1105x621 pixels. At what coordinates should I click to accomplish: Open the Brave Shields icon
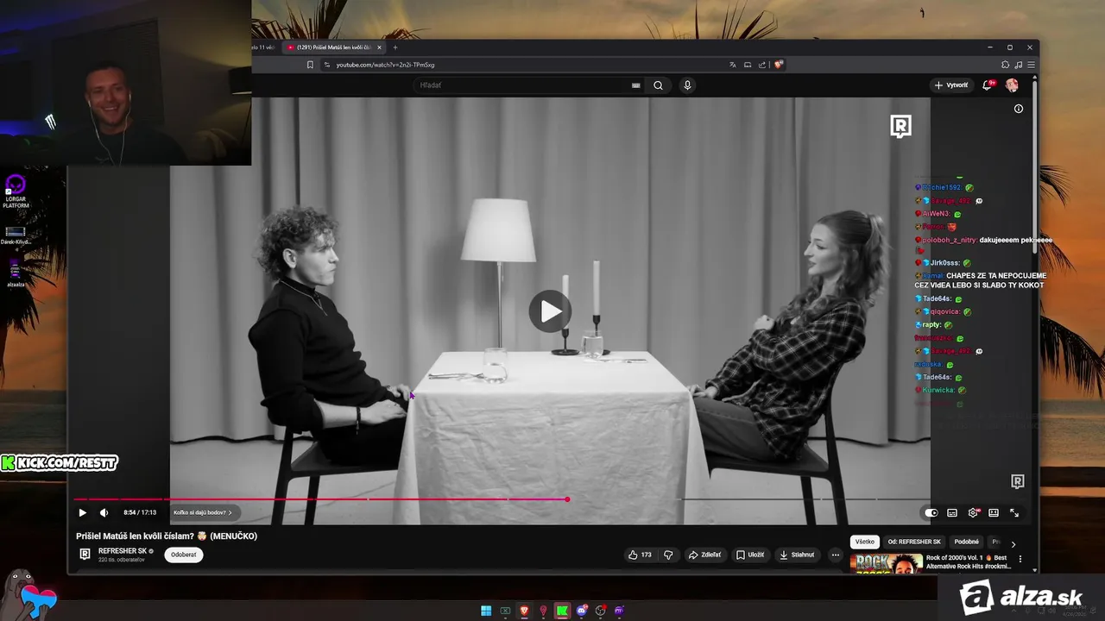(x=778, y=65)
